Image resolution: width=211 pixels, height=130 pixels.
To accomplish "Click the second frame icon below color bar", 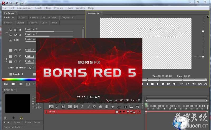I will 13,84.
